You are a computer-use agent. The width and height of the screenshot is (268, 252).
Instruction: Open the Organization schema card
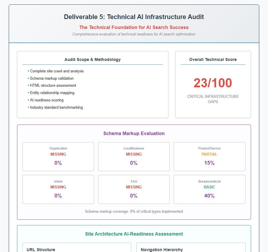pyautogui.click(x=58, y=156)
